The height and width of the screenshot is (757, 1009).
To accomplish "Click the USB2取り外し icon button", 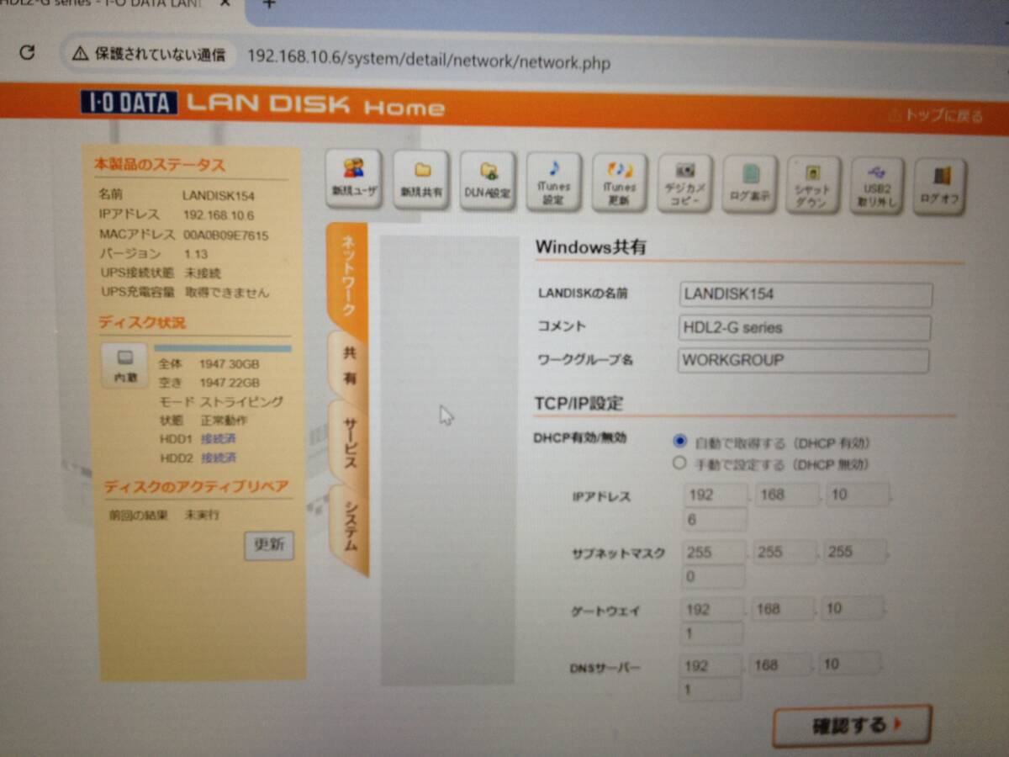I will 877,186.
